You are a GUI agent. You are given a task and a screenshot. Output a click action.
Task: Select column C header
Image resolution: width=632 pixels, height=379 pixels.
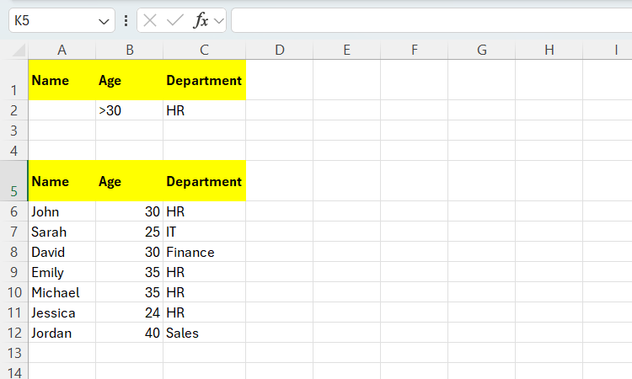[204, 51]
